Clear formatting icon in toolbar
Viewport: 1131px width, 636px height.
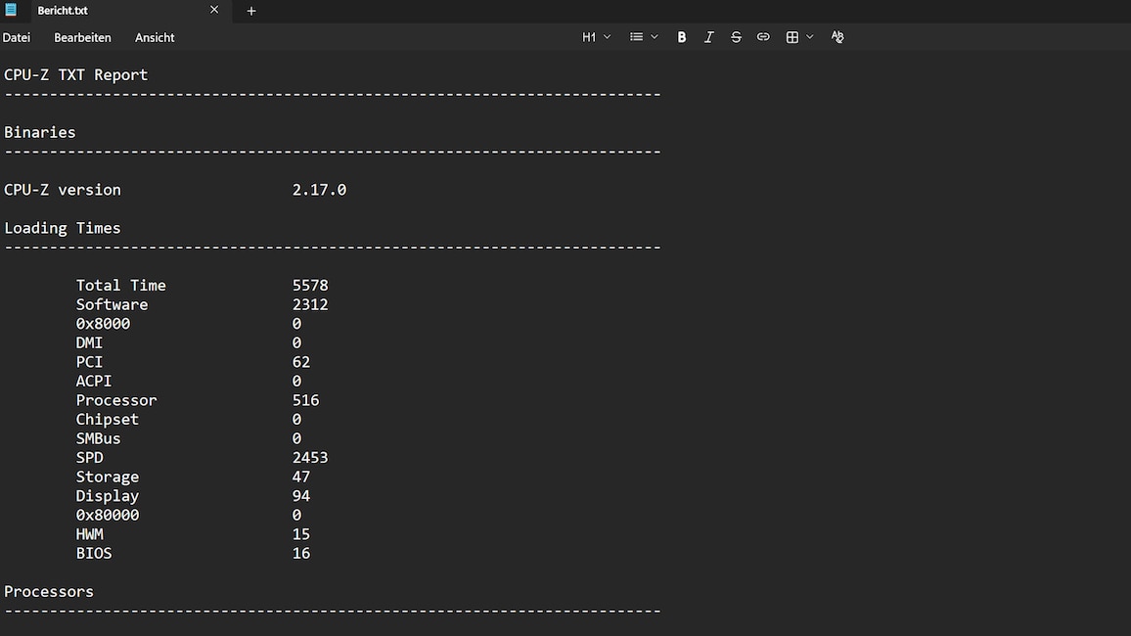point(837,37)
